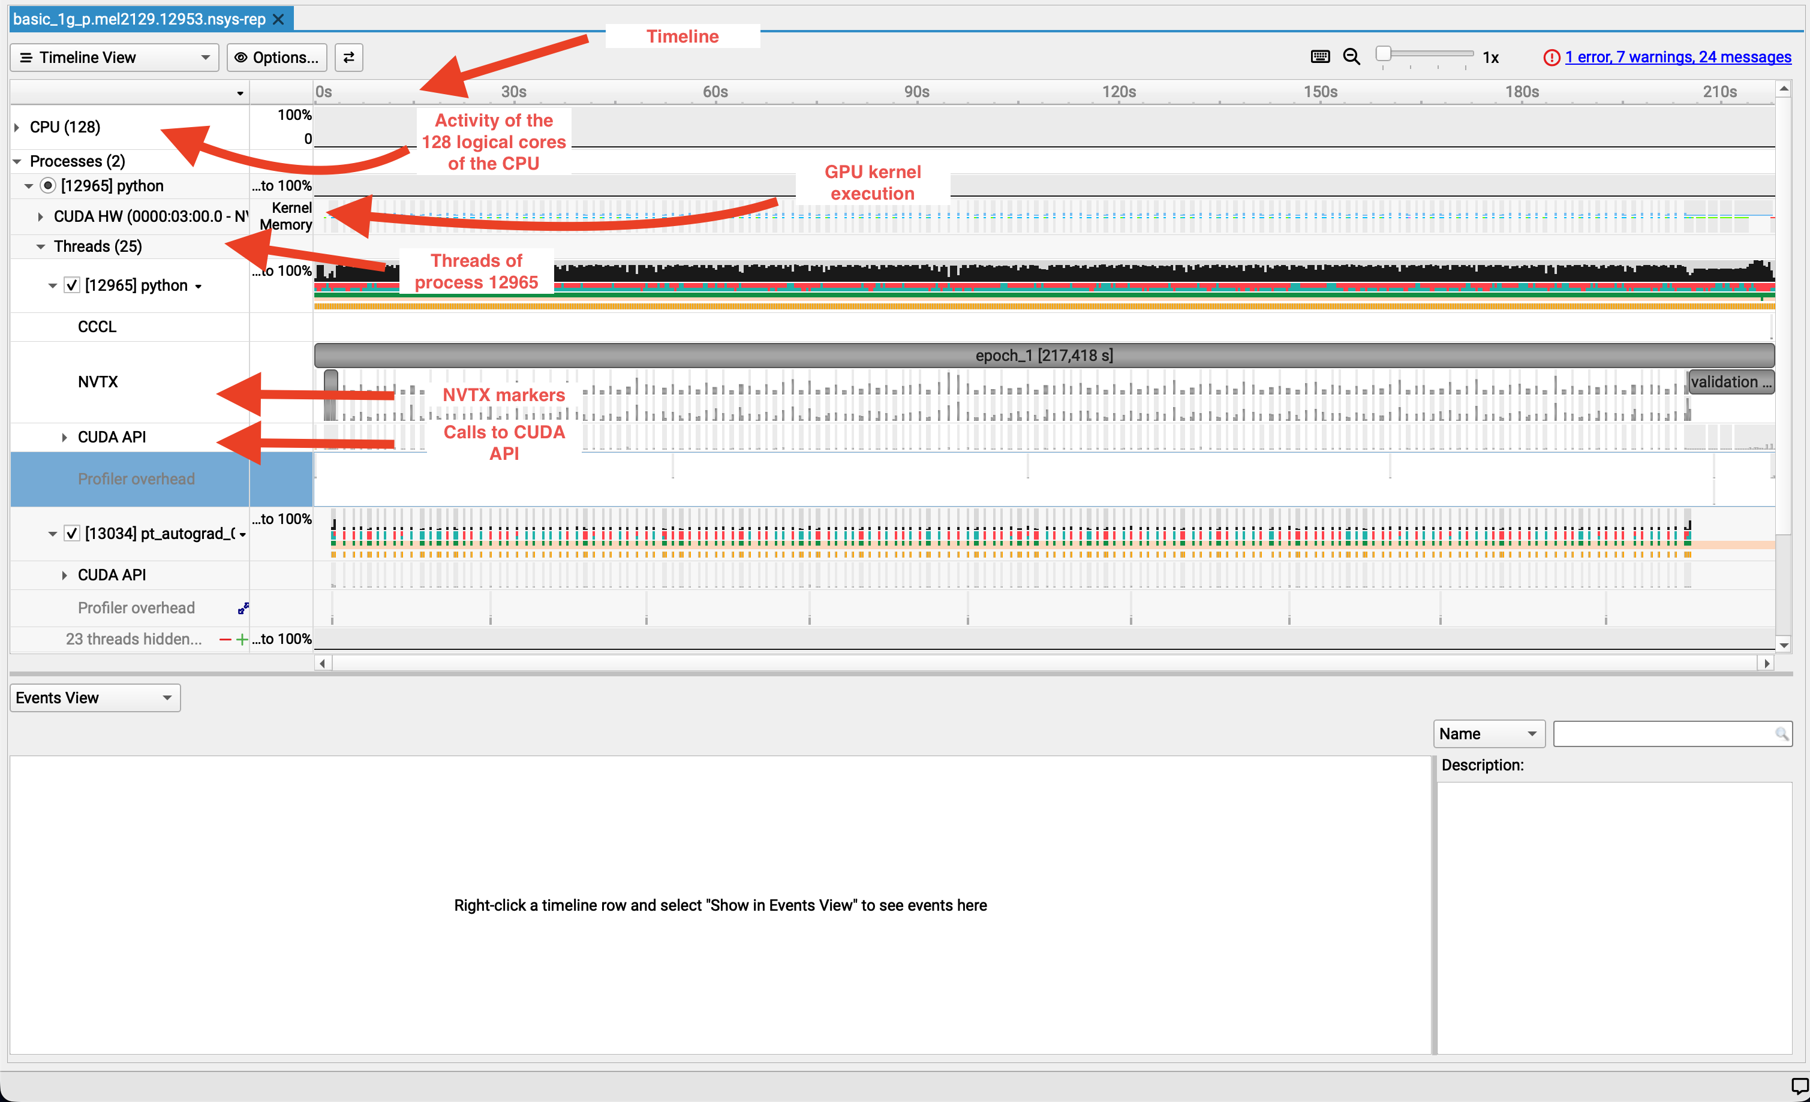Click the red minus hide-threads icon

coord(225,640)
